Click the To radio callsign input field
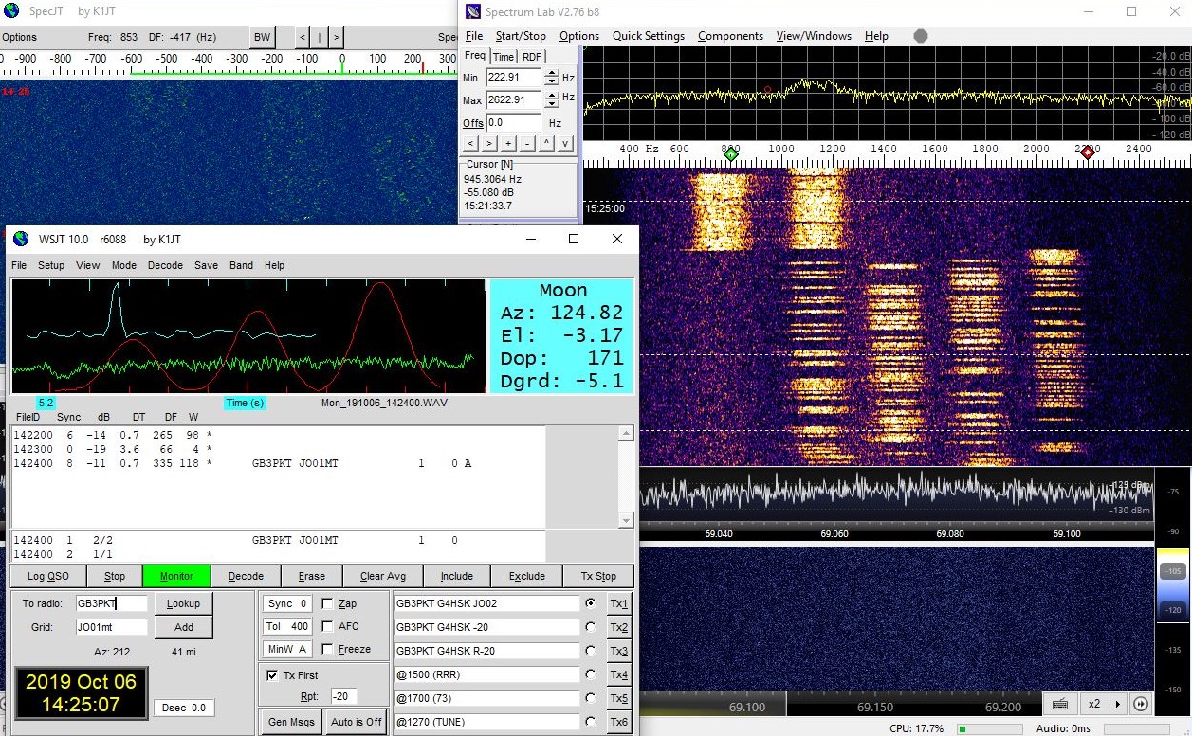1192x736 pixels. tap(112, 603)
